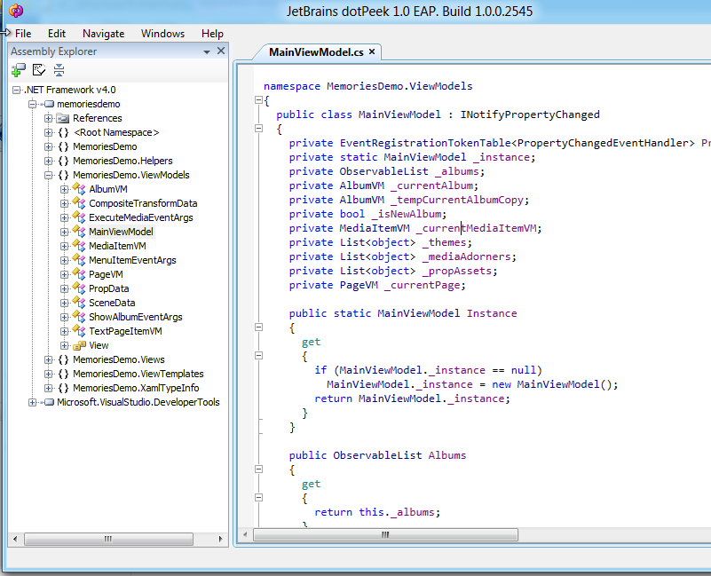Image resolution: width=711 pixels, height=576 pixels.
Task: Switch to the MainViewModel.cs tab
Action: point(316,52)
